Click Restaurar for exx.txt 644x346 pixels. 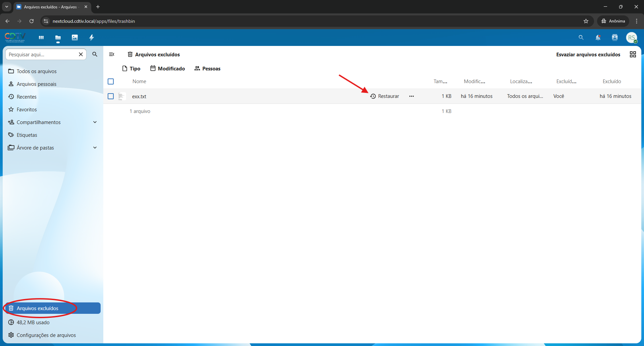(385, 96)
